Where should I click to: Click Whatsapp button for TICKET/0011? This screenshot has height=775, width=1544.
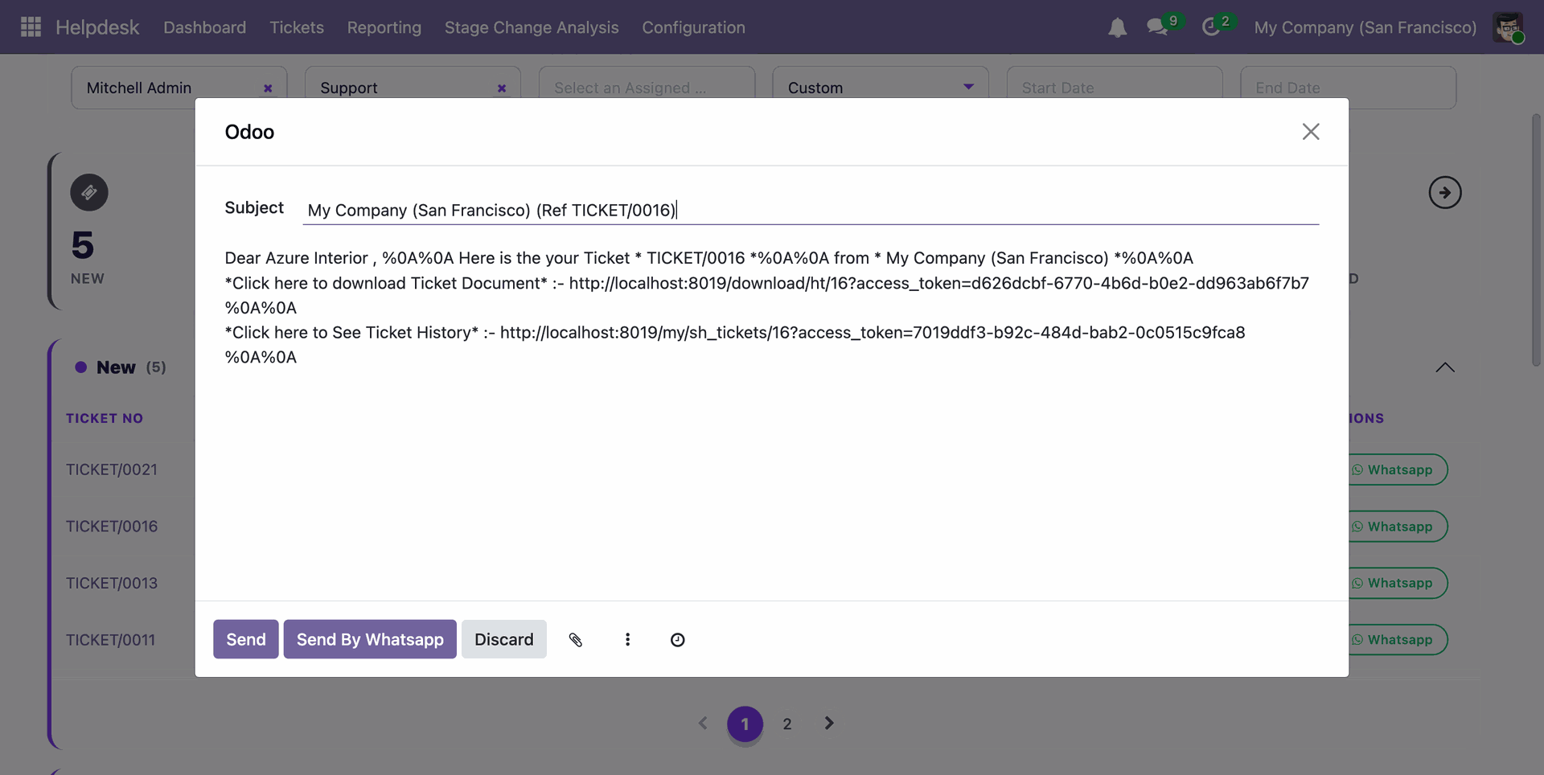click(x=1397, y=640)
